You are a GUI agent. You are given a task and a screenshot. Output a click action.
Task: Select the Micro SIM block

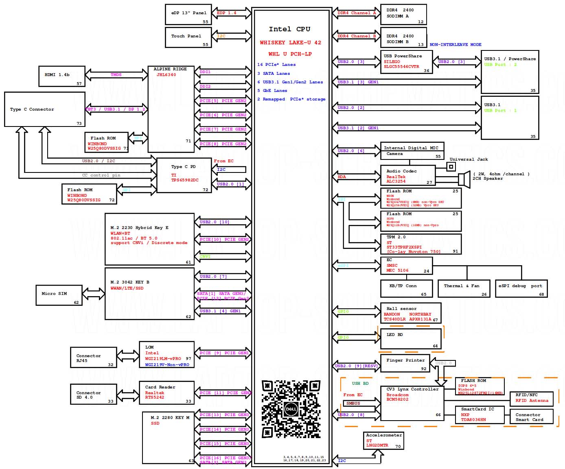pos(59,295)
